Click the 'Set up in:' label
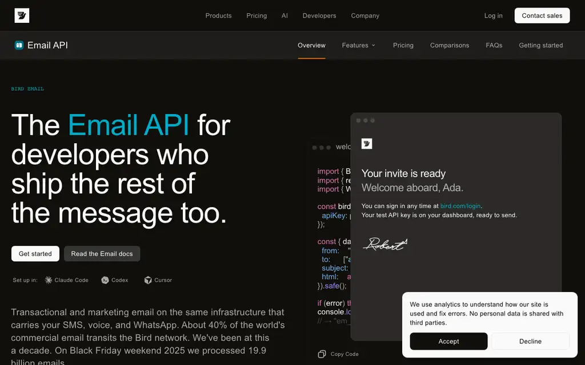Image resolution: width=585 pixels, height=365 pixels. (x=25, y=280)
